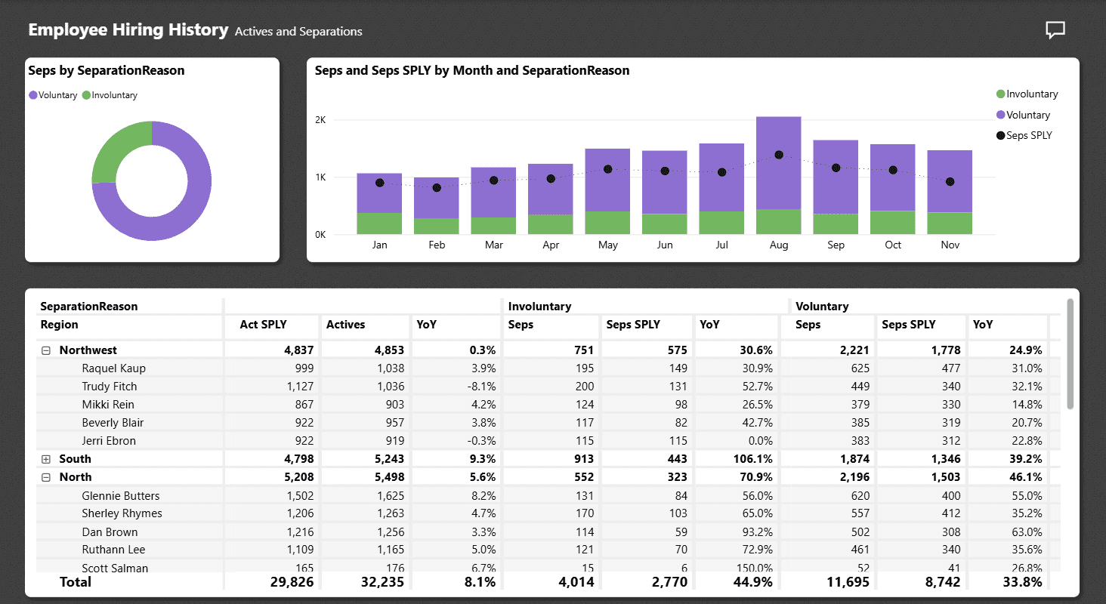The image size is (1106, 604).
Task: Select the August bar in chart
Action: 779,175
